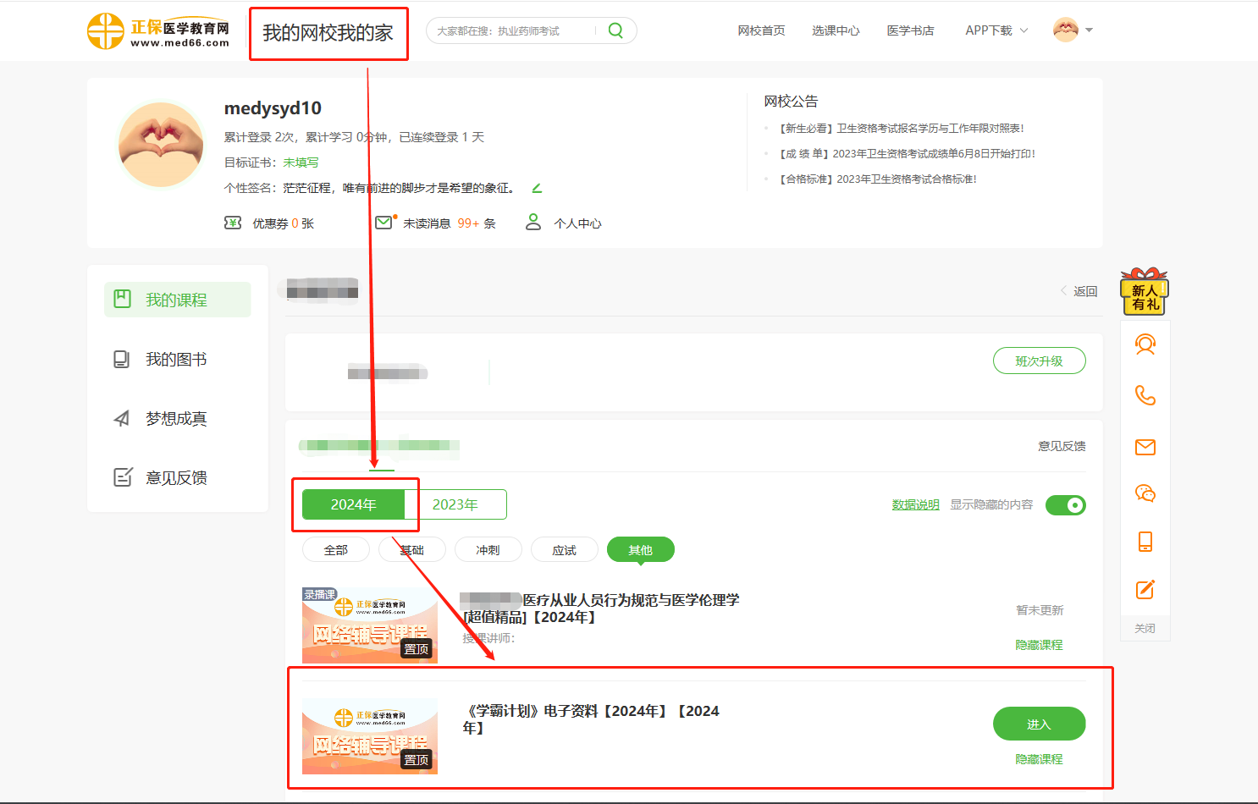
Task: Toggle the 显示隐藏的内容 switch
Action: coord(1065,505)
